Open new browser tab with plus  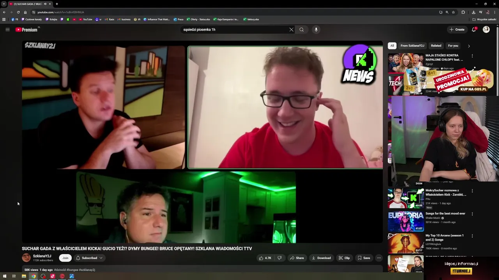pos(57,4)
